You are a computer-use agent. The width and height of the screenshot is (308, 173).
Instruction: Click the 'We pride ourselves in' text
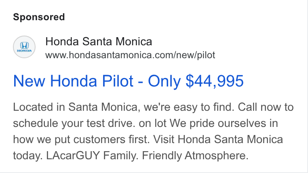pos(224,124)
